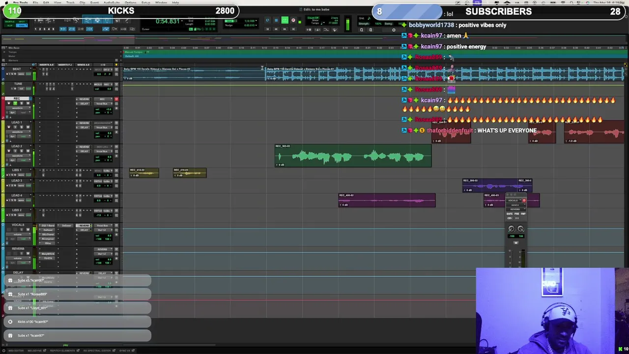The width and height of the screenshot is (629, 354).
Task: Record-arm the LEAD 1 track
Action: [9, 127]
